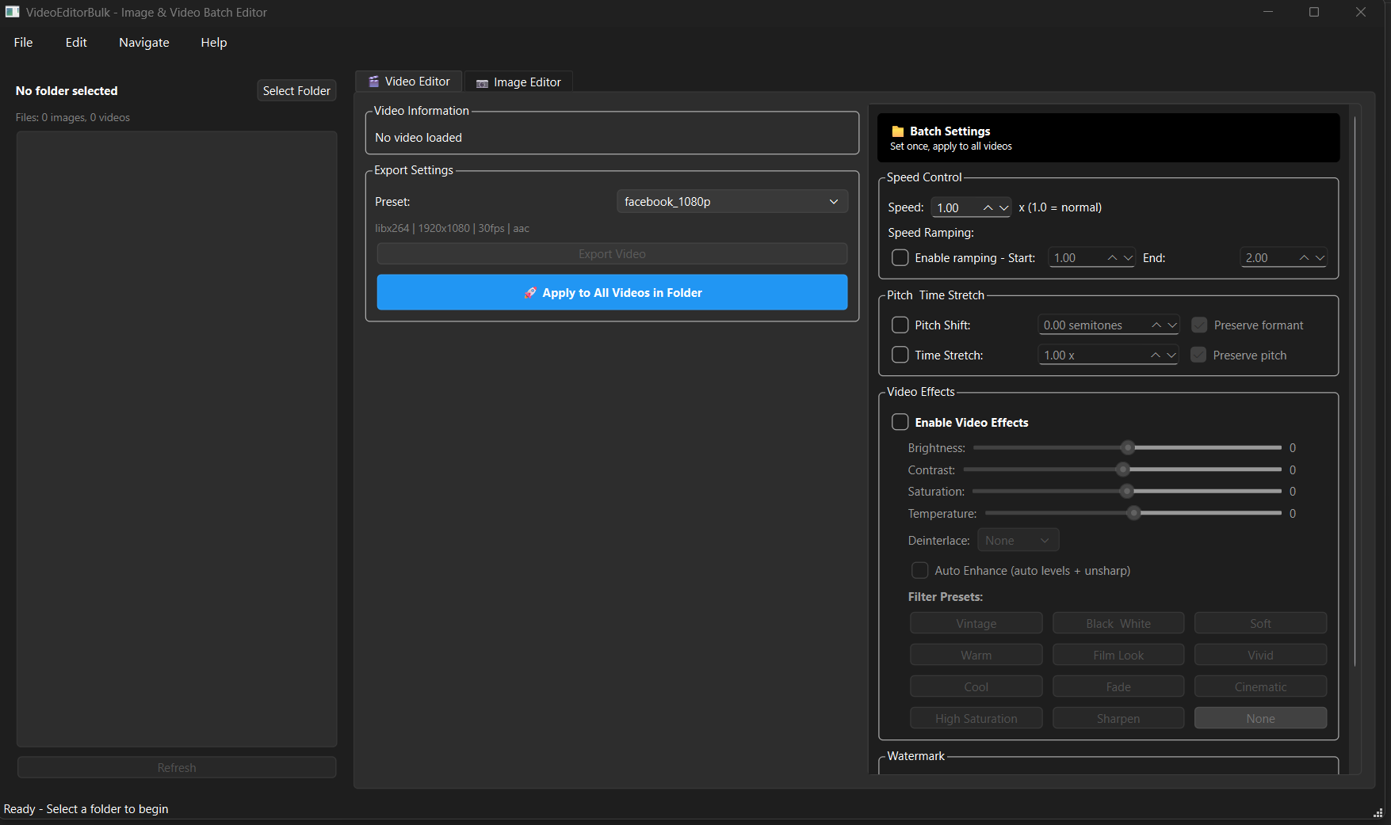Click the Batch Settings panel vertical scrollbar
The image size is (1391, 825).
[1355, 392]
